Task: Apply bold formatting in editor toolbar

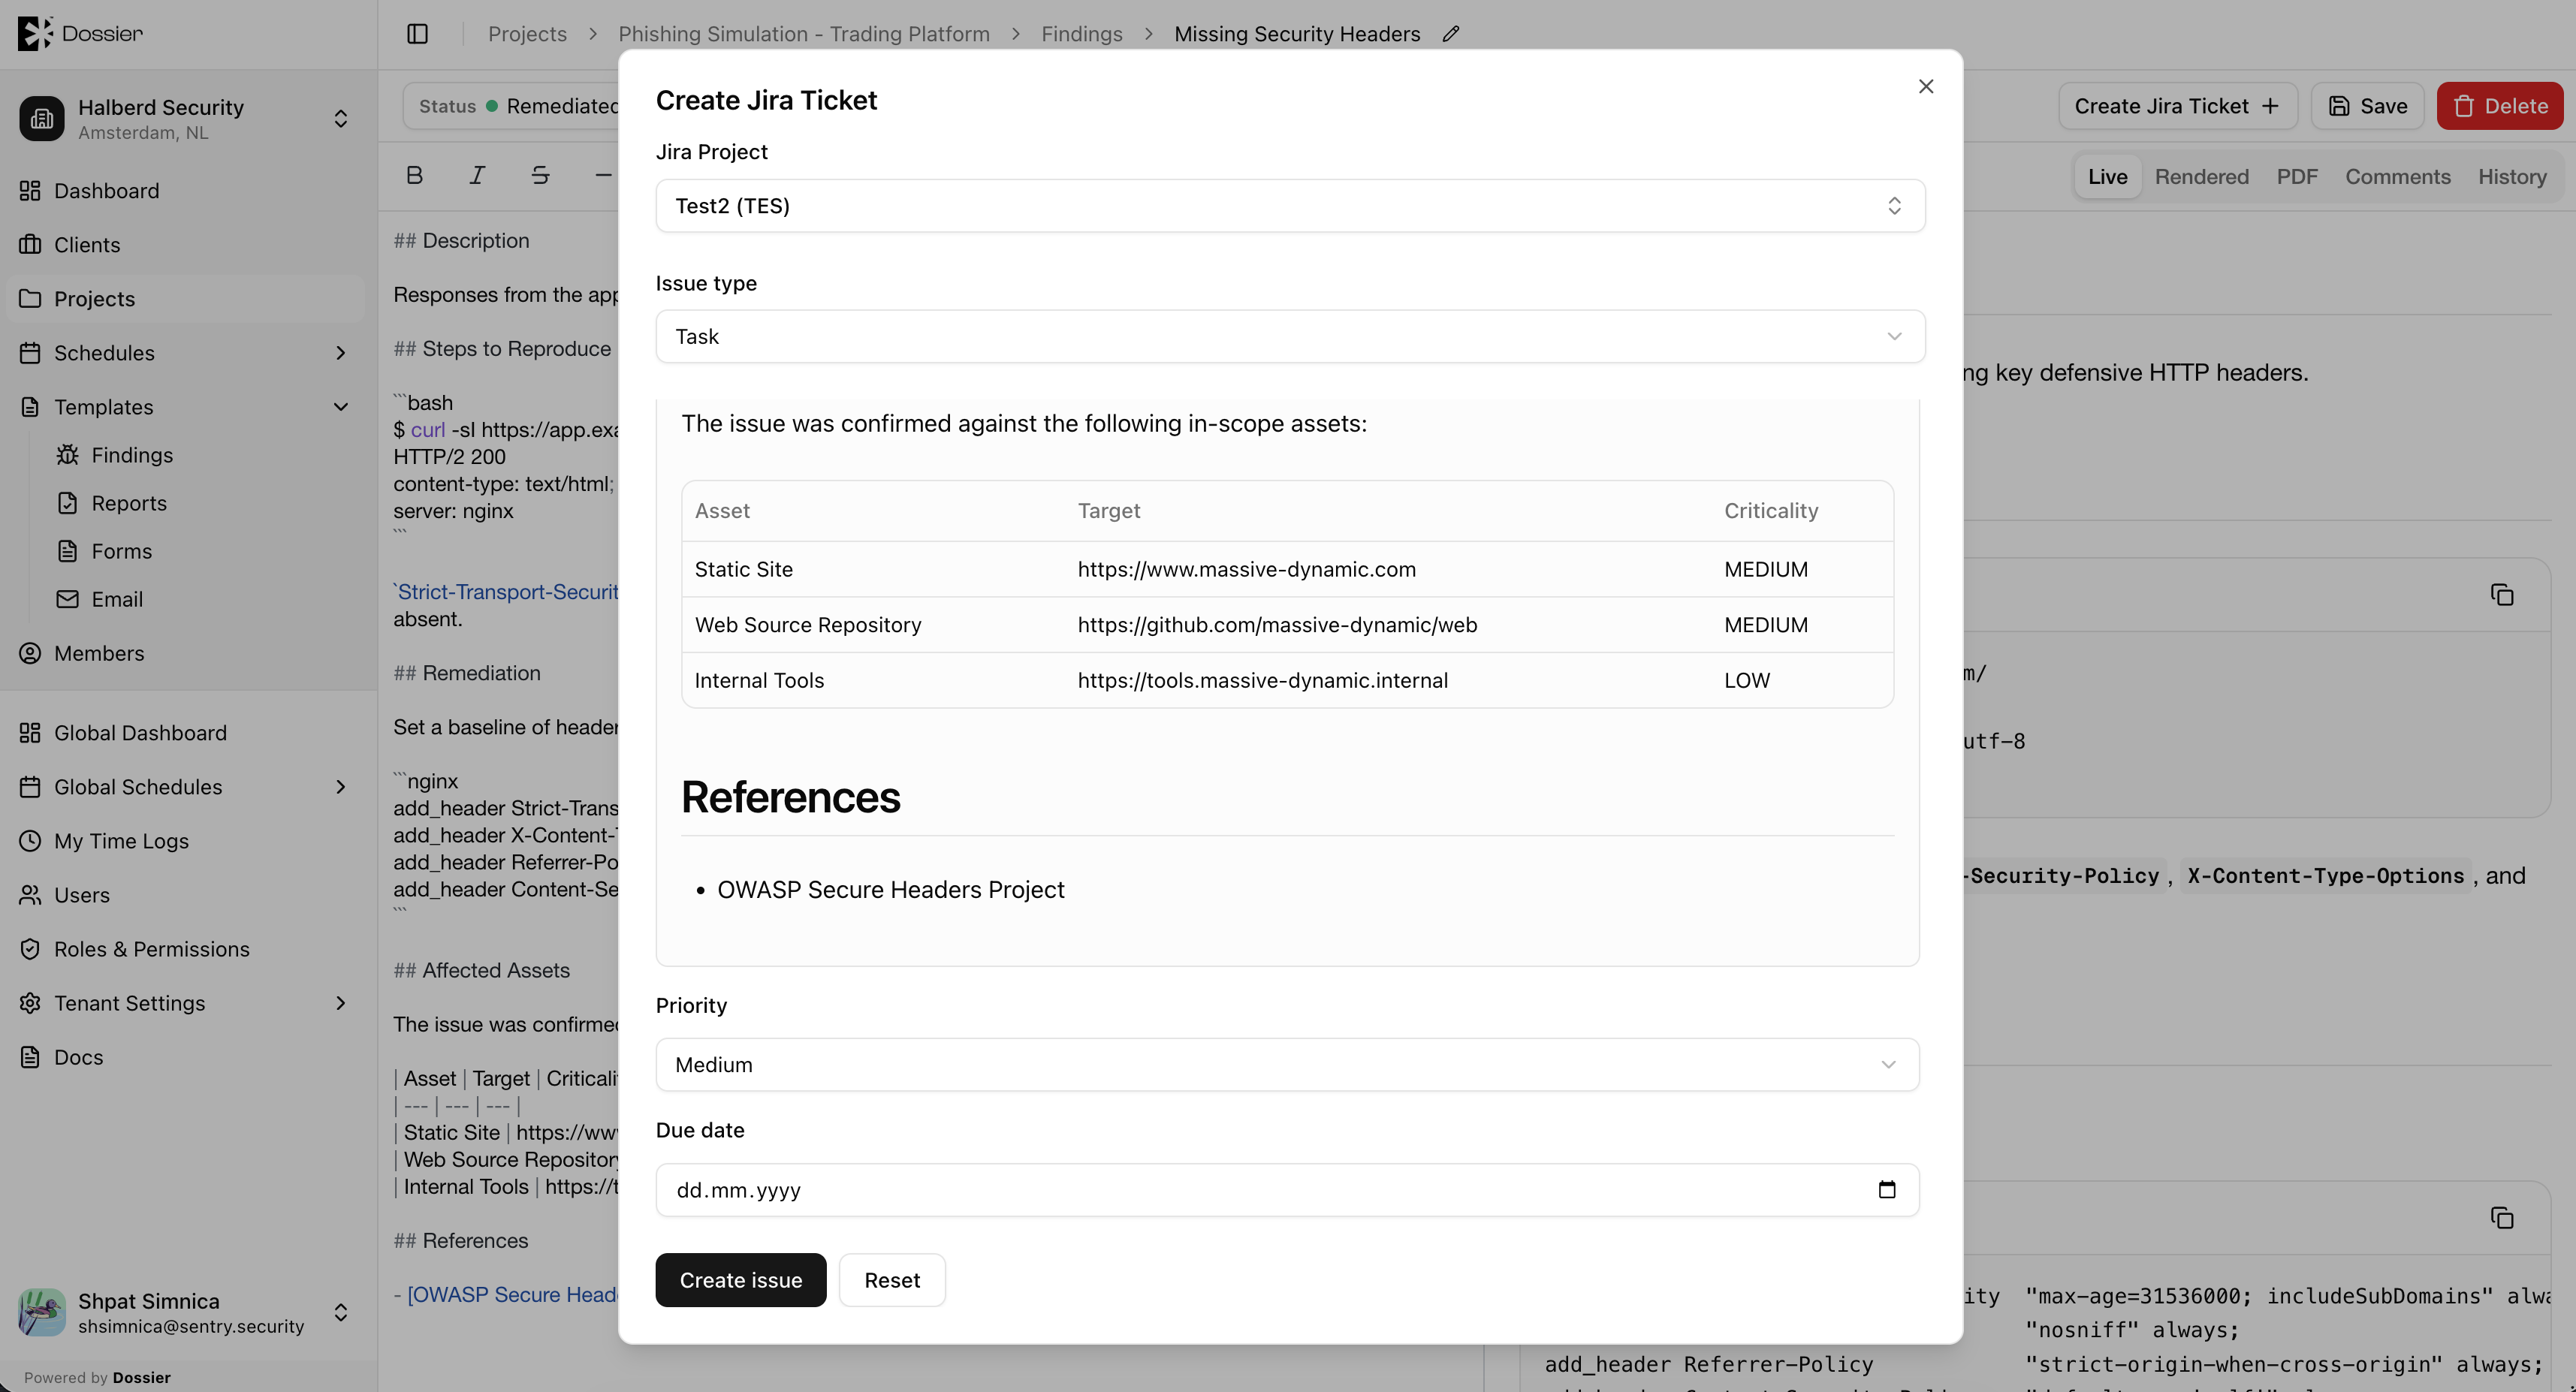Action: [x=415, y=176]
